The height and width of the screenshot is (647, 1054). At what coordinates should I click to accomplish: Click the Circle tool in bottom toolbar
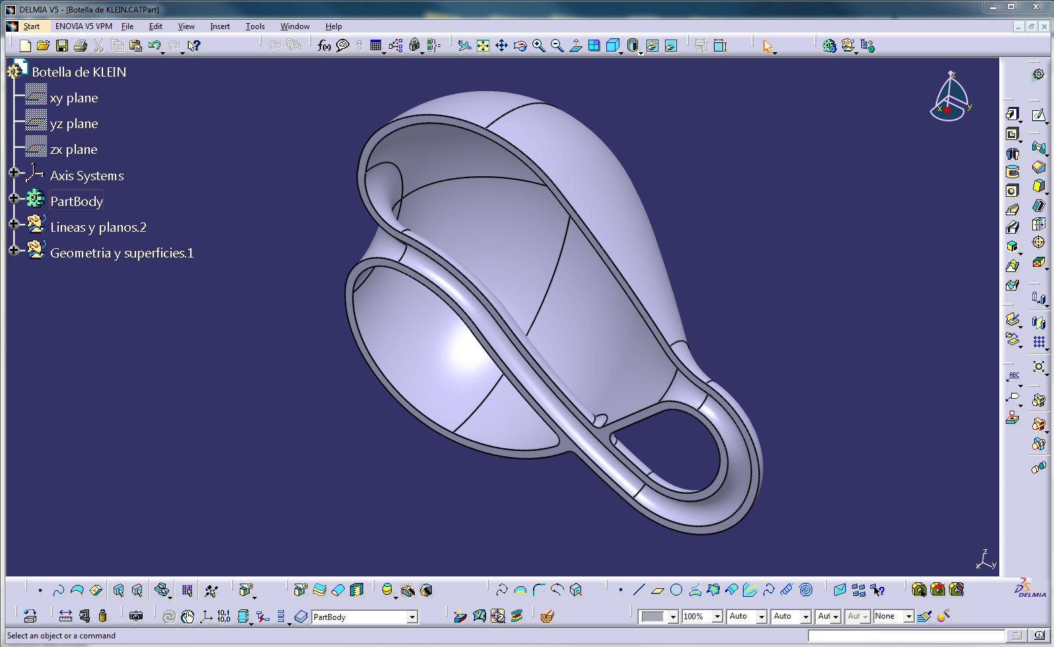coord(676,590)
